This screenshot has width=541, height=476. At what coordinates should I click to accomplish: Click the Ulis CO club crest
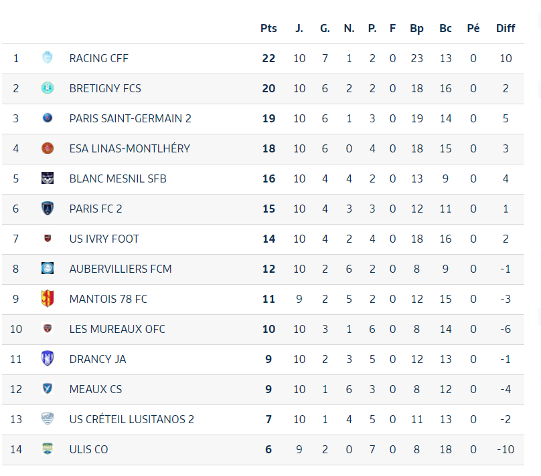pos(48,449)
